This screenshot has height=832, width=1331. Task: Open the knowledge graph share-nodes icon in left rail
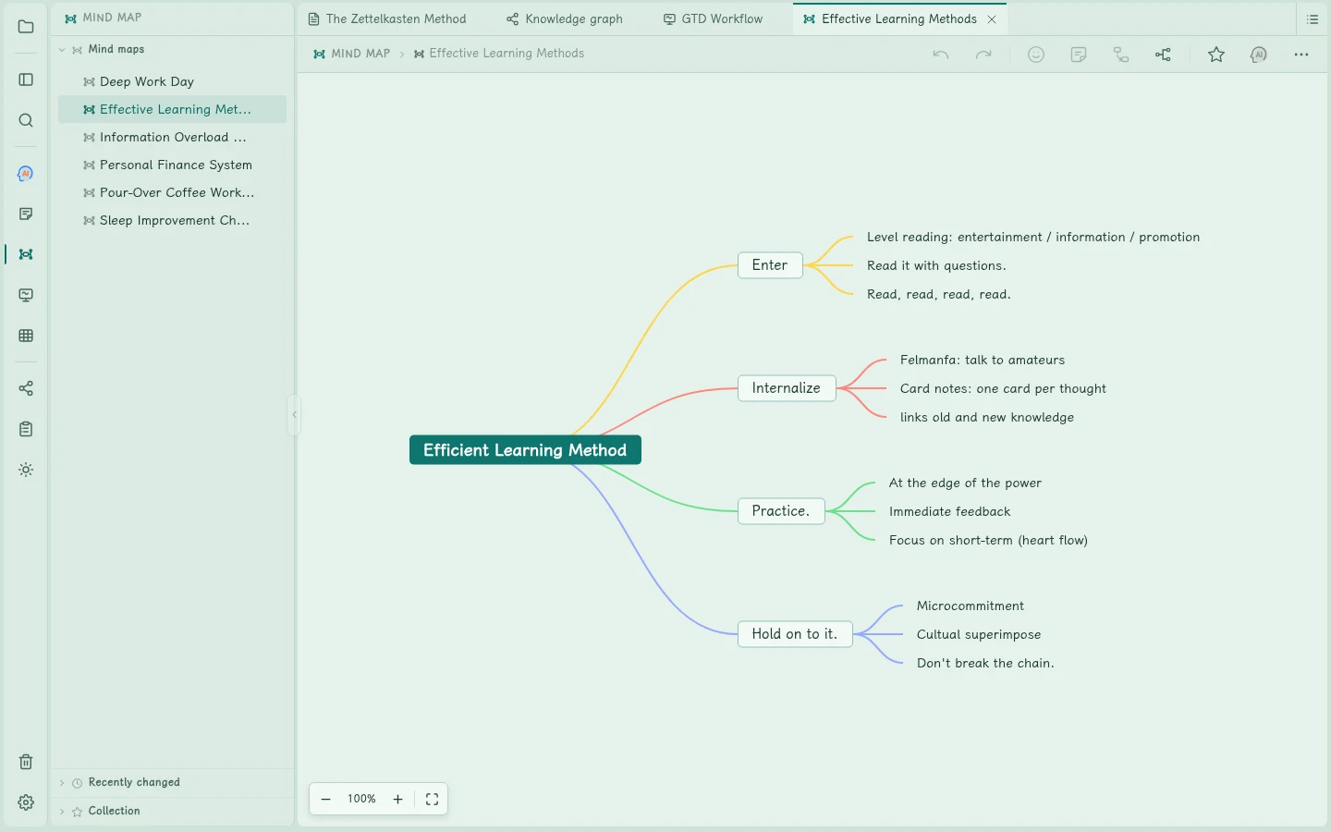[26, 388]
